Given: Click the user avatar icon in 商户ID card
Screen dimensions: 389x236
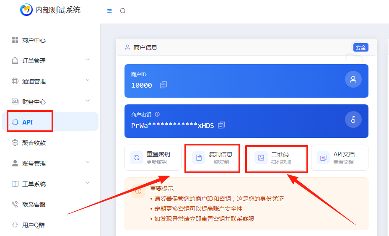Looking at the screenshot, I should (x=353, y=79).
